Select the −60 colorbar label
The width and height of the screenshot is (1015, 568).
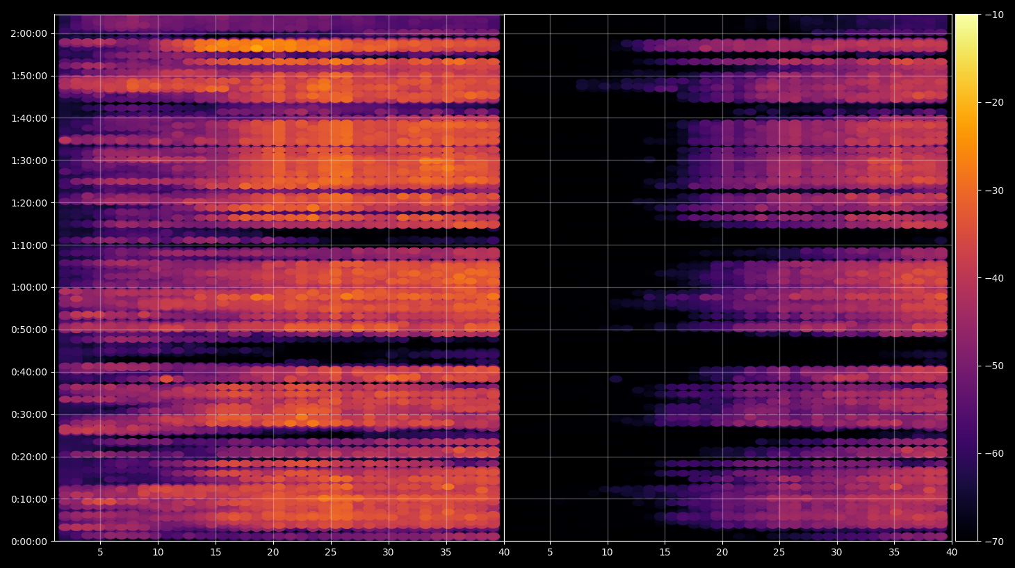995,453
